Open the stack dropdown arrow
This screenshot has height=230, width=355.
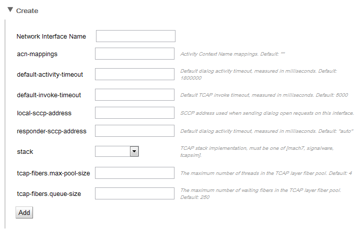(134, 151)
